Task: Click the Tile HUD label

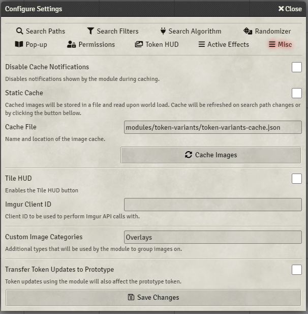Action: 18,178
